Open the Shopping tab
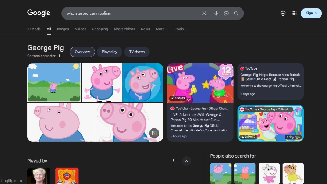 (x=100, y=29)
